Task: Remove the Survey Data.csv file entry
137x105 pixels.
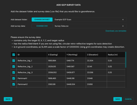Action: tap(123, 26)
